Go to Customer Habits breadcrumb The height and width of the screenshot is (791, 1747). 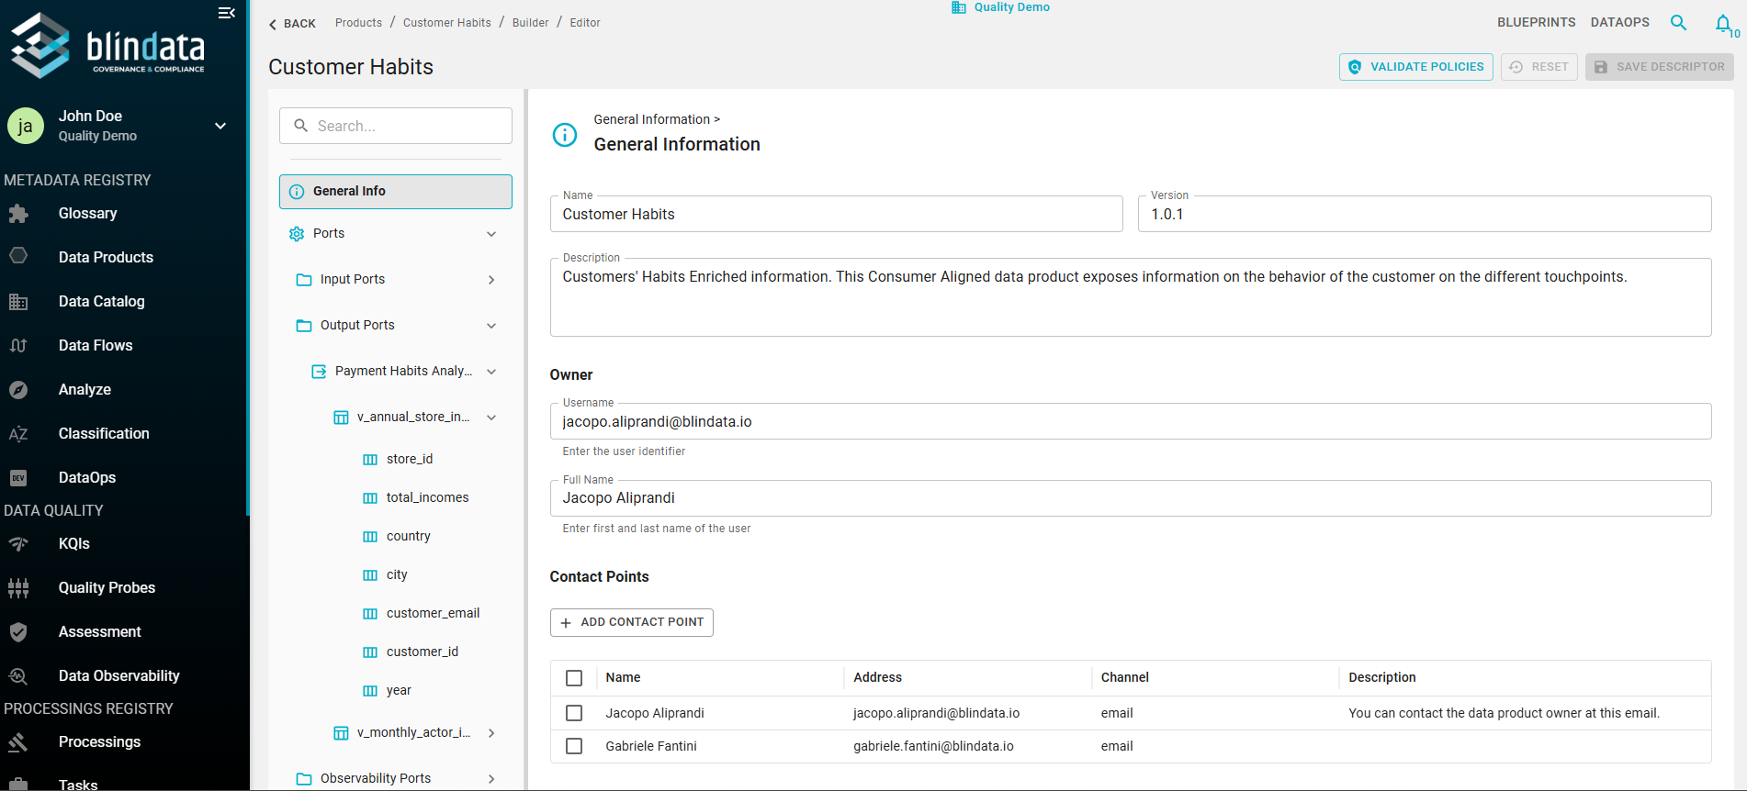pos(447,23)
